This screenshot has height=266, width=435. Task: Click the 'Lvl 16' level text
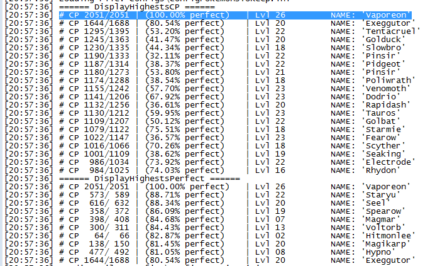pyautogui.click(x=270, y=170)
